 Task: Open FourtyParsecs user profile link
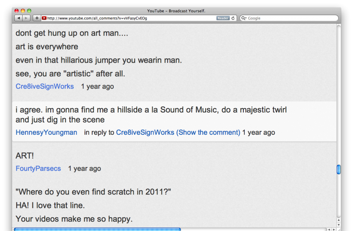(38, 169)
